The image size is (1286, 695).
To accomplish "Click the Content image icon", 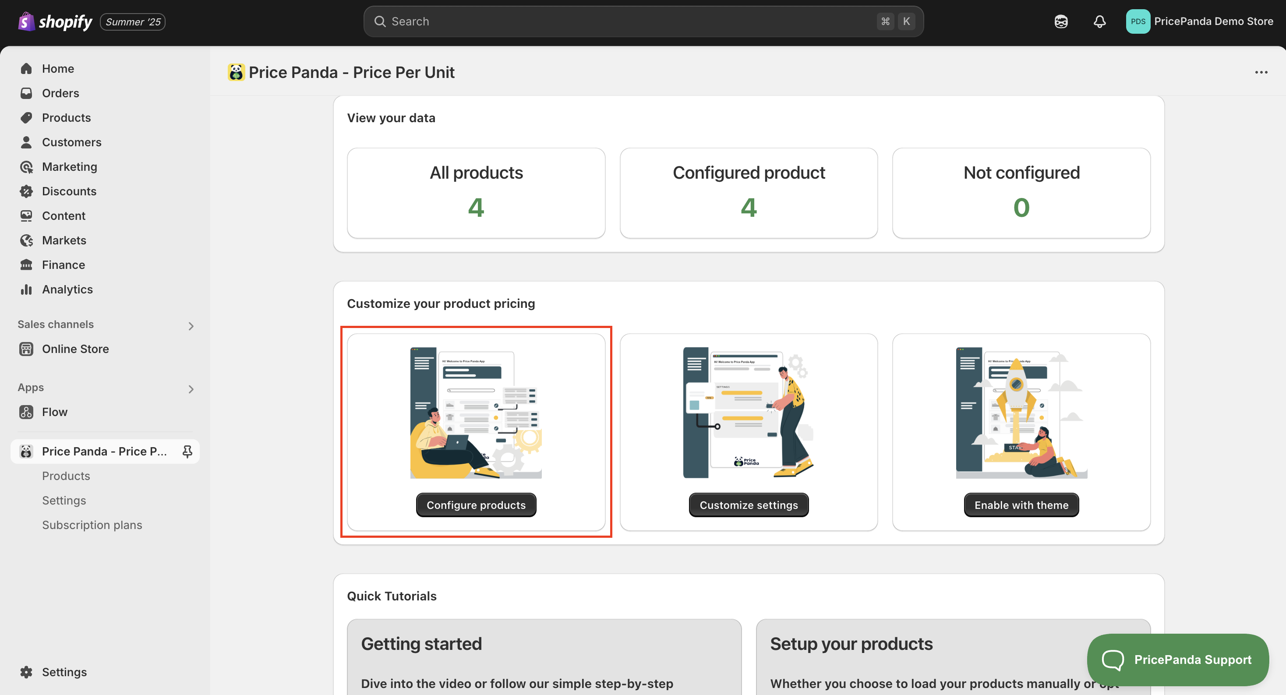I will (26, 216).
